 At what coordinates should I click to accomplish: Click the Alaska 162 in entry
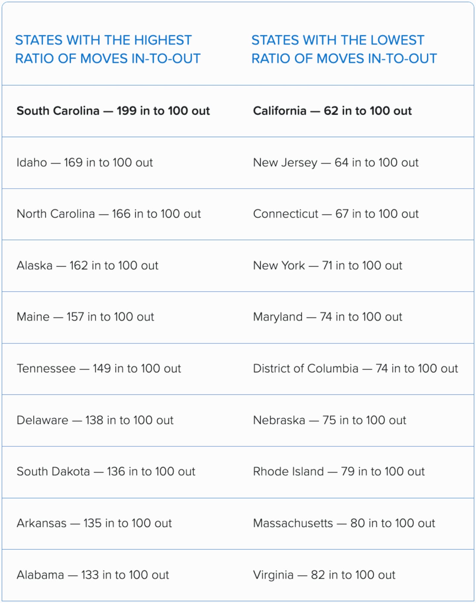tap(87, 266)
